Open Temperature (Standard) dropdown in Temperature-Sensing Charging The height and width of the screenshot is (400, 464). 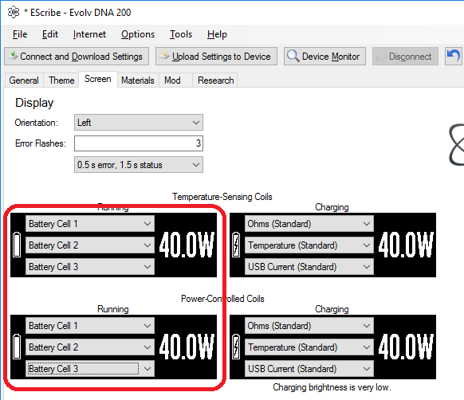(309, 245)
